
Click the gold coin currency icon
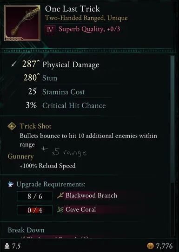coord(150,246)
